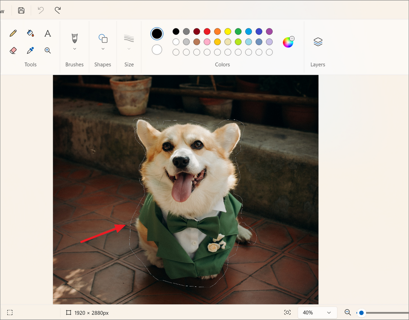Fit the canvas to screen via status bar icon

(287, 312)
